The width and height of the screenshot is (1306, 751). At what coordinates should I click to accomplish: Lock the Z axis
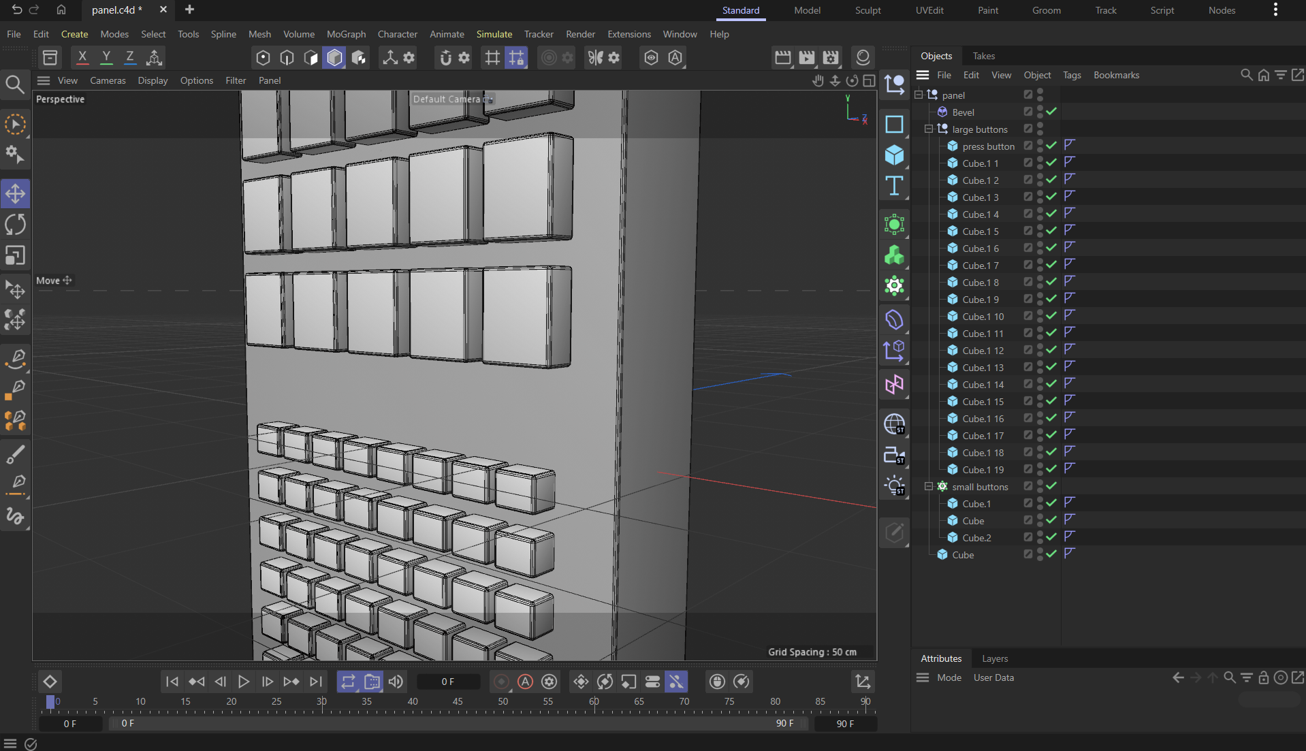(130, 58)
